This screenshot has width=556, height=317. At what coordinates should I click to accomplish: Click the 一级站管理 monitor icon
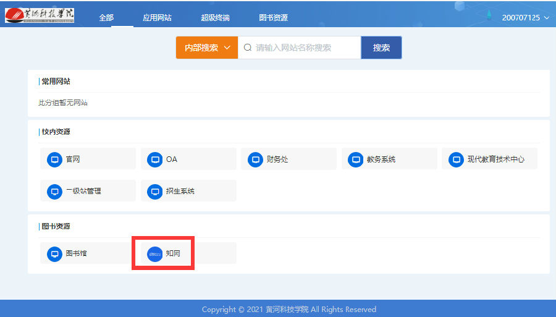tap(55, 192)
